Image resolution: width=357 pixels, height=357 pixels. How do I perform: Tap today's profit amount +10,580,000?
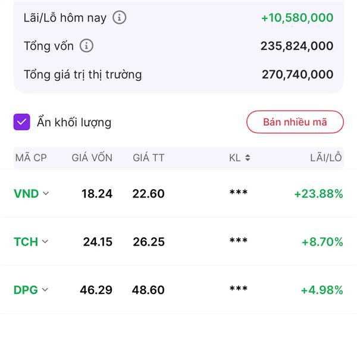(297, 18)
